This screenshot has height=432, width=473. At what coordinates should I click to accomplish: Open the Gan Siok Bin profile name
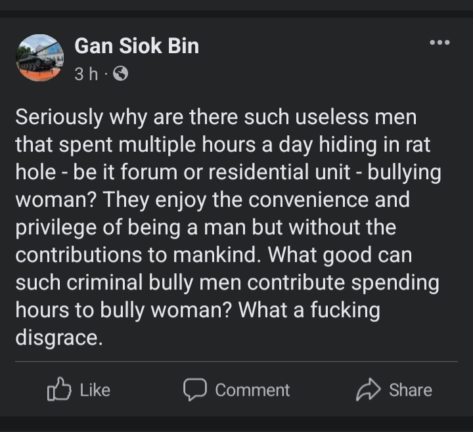point(137,46)
